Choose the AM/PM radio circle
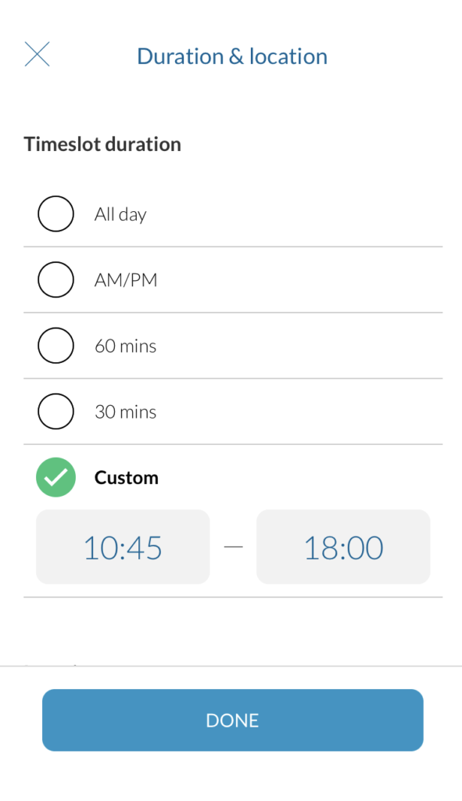Image resolution: width=462 pixels, height=801 pixels. tap(56, 279)
